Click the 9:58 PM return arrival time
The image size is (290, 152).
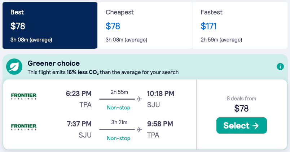[x=160, y=124]
